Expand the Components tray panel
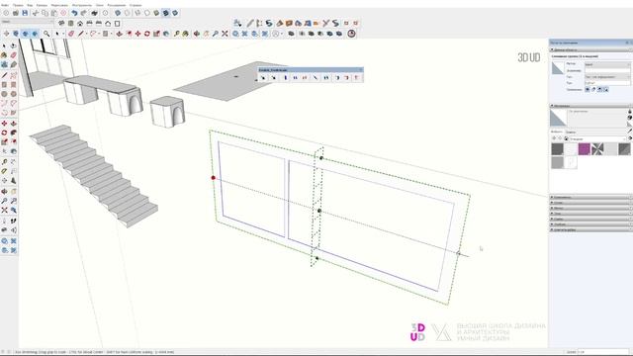This screenshot has height=356, width=633. 590,198
